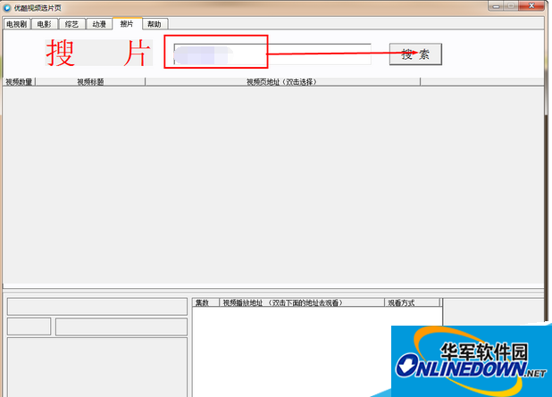Select the 综艺 tab

[71, 24]
